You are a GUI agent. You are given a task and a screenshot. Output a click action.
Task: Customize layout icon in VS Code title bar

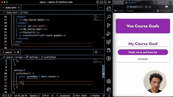pyautogui.click(x=109, y=2)
